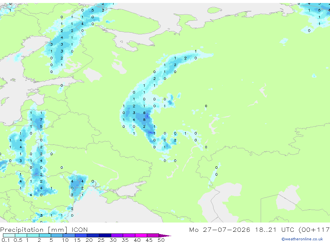
Task: Select the 2–5 mm legend color swatch
Action: point(45,235)
